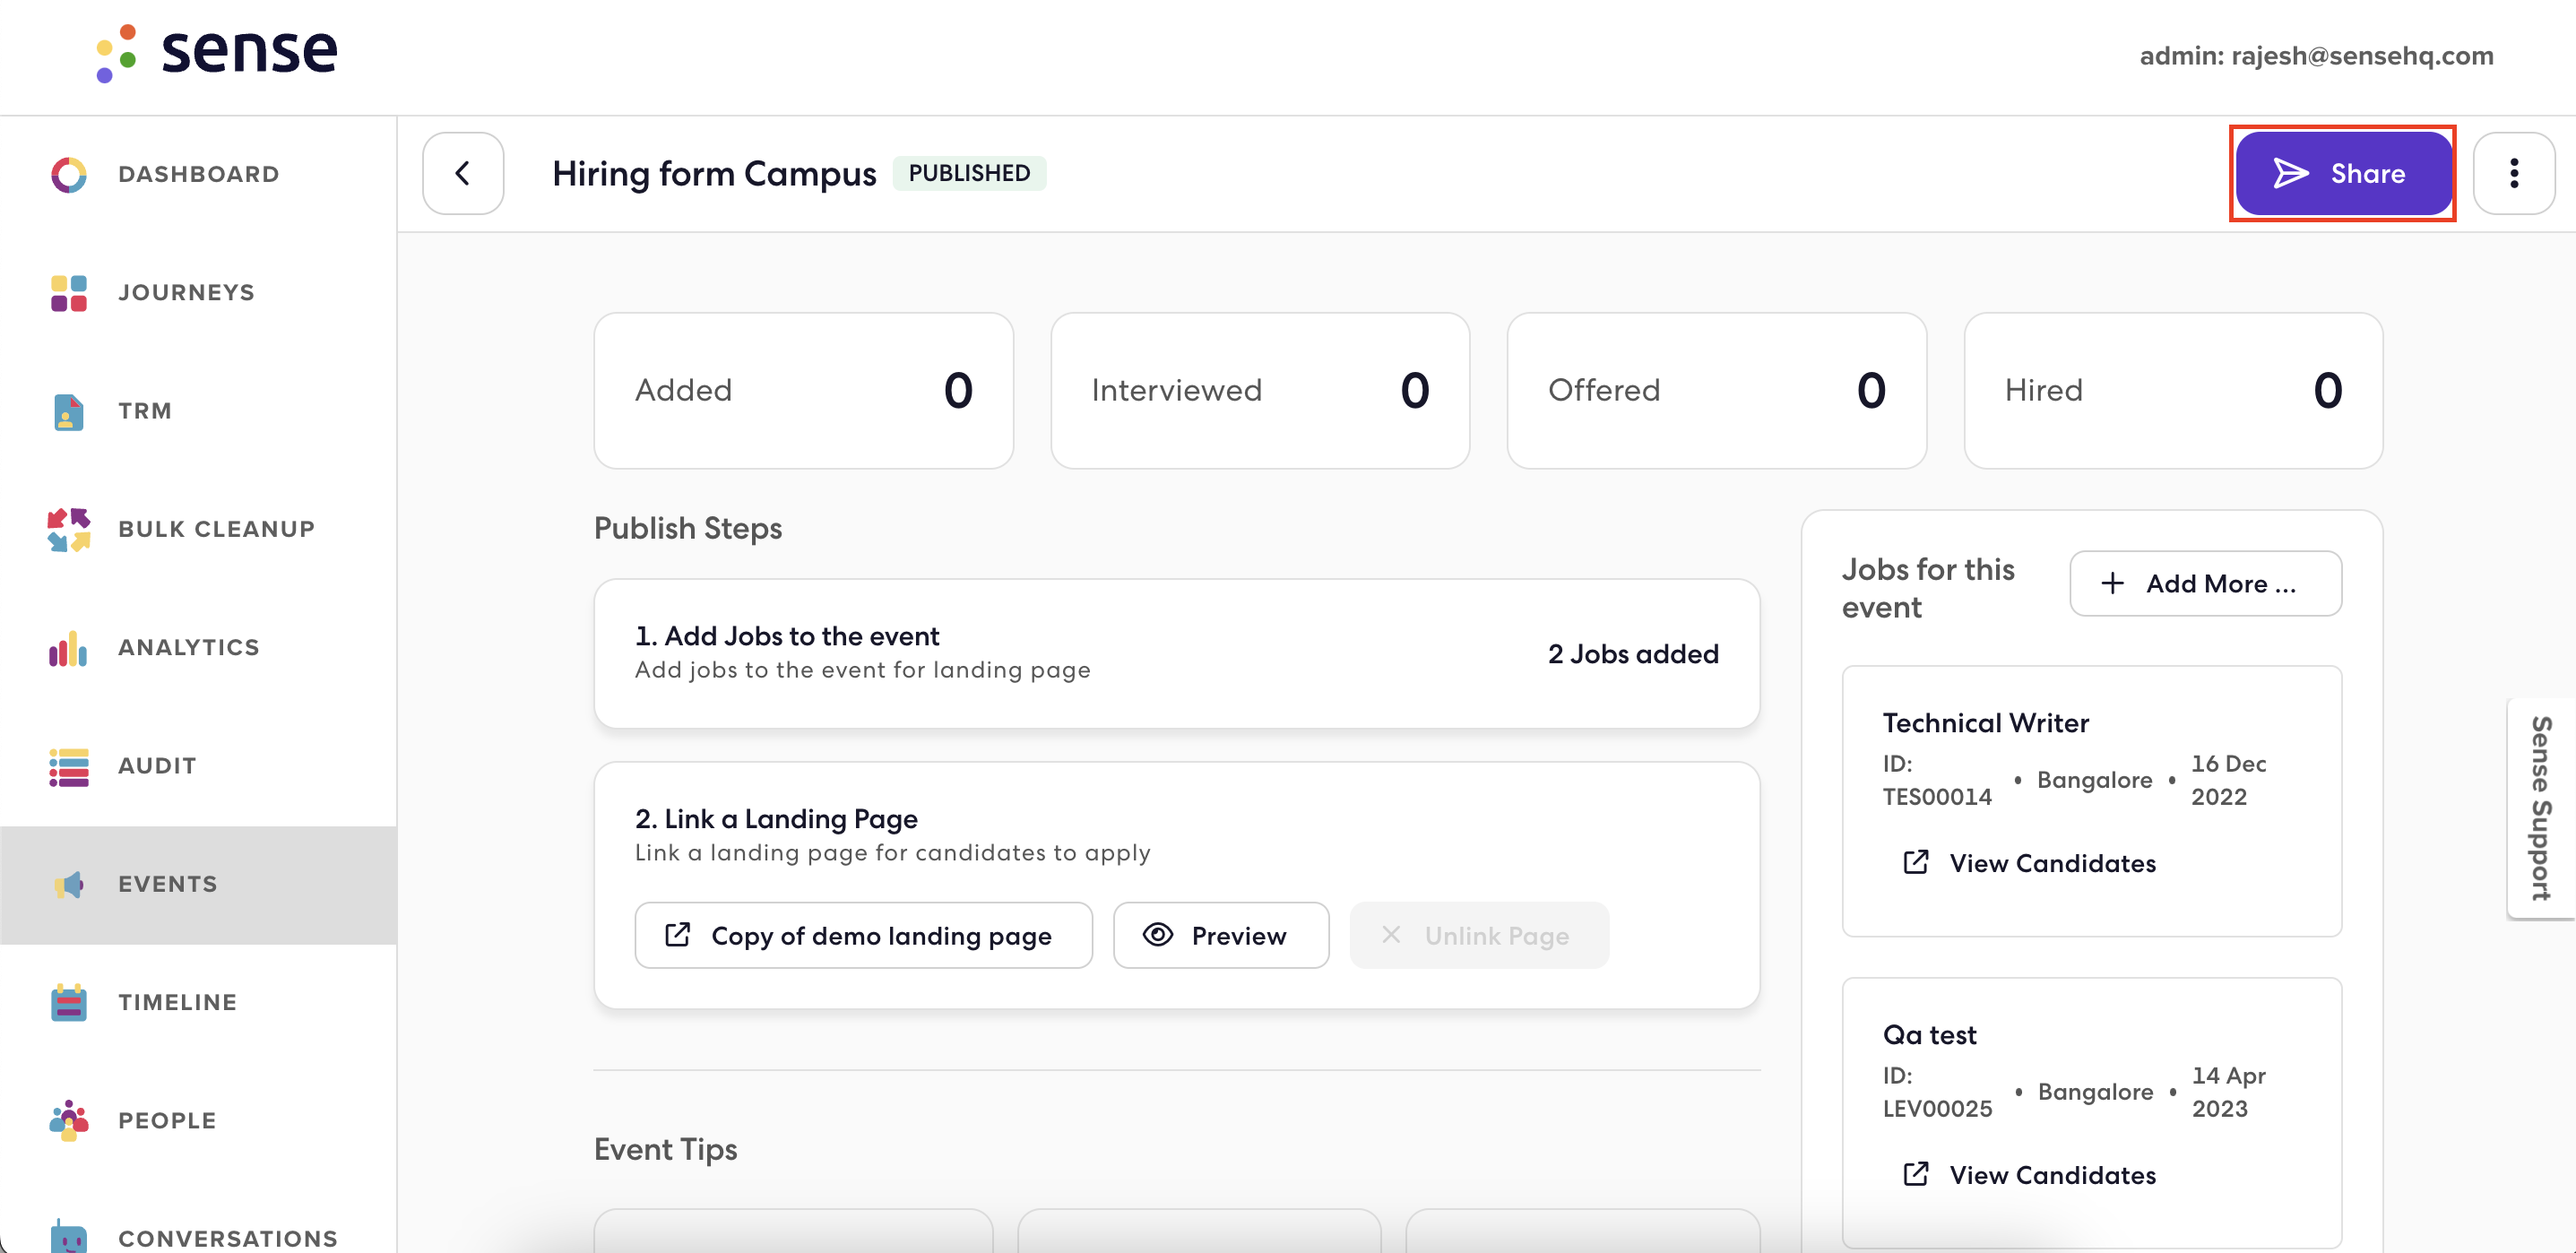Click the PUBLISHED status badge
This screenshot has width=2576, height=1253.
[969, 173]
